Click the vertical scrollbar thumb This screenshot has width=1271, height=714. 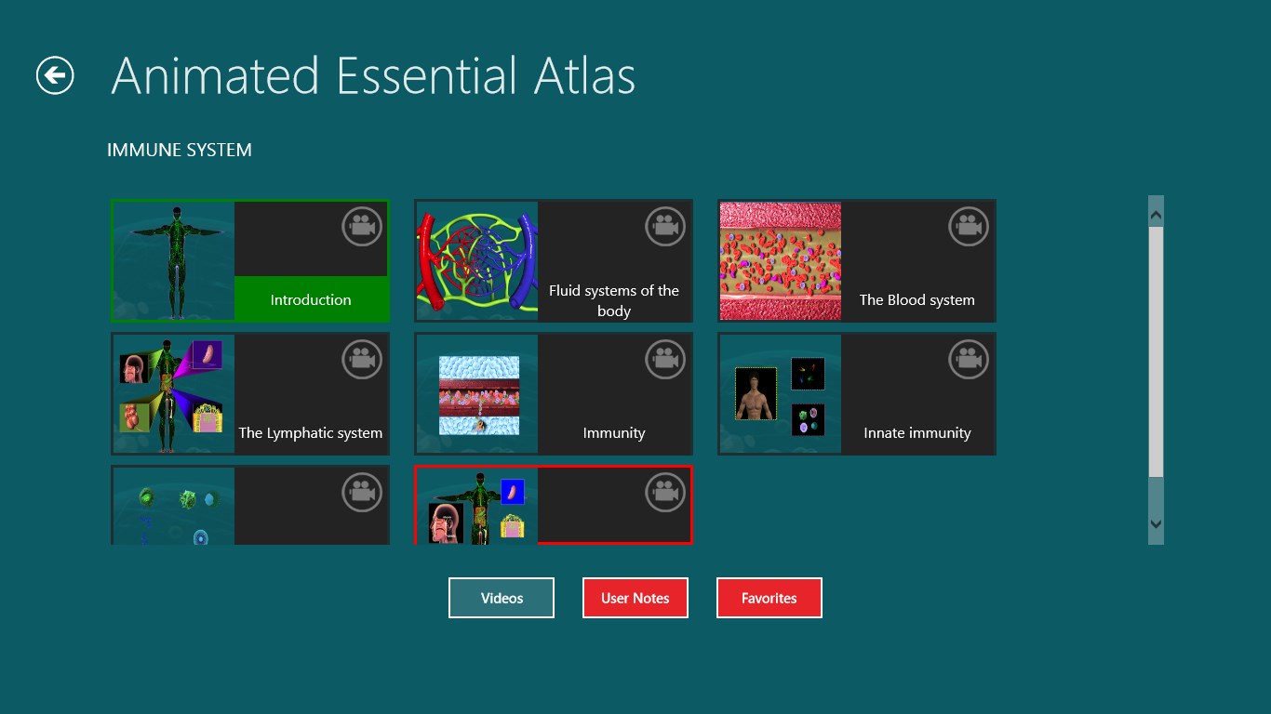click(1156, 351)
